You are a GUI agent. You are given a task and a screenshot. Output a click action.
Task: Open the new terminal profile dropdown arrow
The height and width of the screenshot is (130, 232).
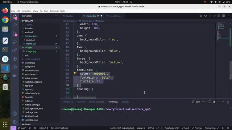click(x=206, y=102)
